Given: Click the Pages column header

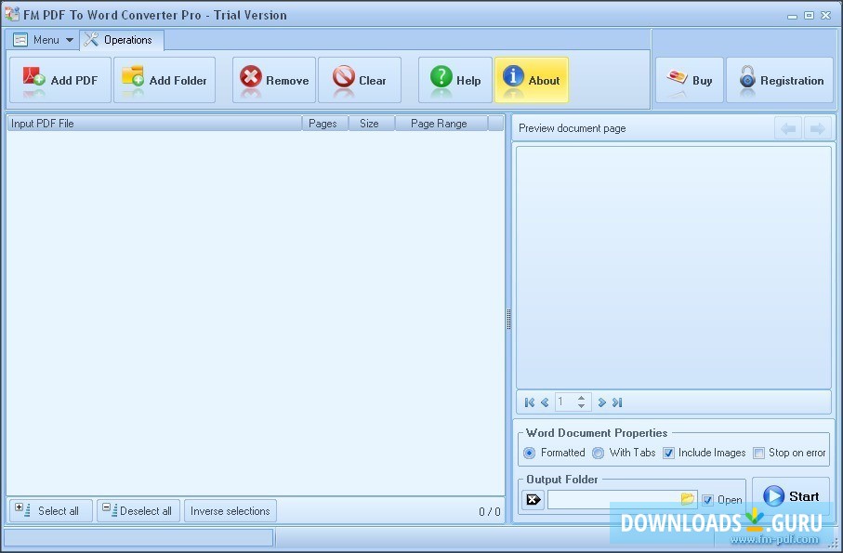Looking at the screenshot, I should (325, 124).
